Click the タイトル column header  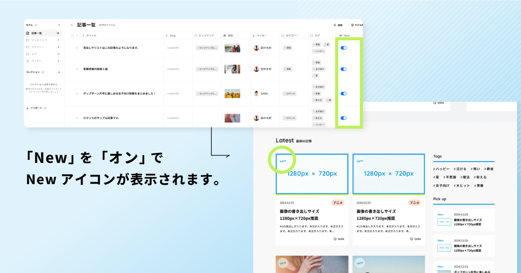click(89, 36)
